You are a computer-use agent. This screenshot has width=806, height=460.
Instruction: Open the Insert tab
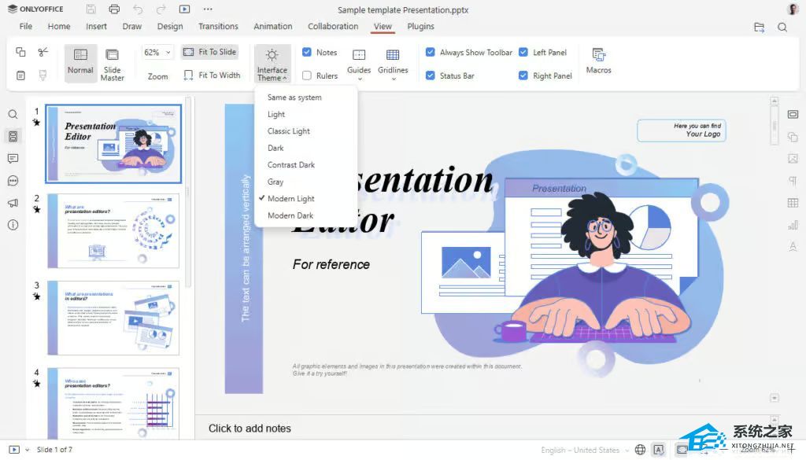[x=96, y=26]
